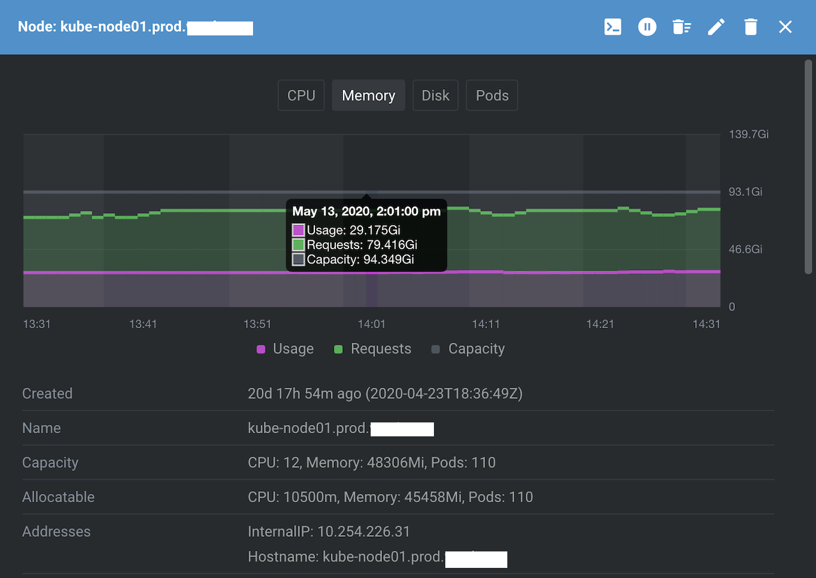The image size is (816, 578).
Task: Click the Capacity row label in details
Action: 50,462
